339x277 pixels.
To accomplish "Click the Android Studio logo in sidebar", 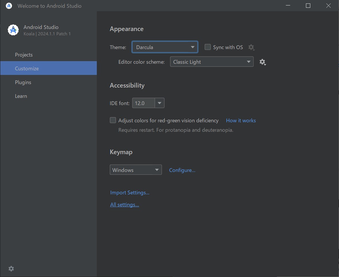I will tap(13, 30).
